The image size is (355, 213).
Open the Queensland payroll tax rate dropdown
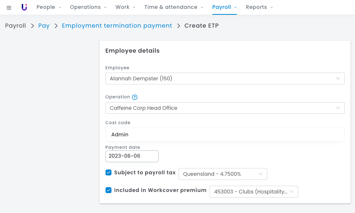[x=223, y=174]
